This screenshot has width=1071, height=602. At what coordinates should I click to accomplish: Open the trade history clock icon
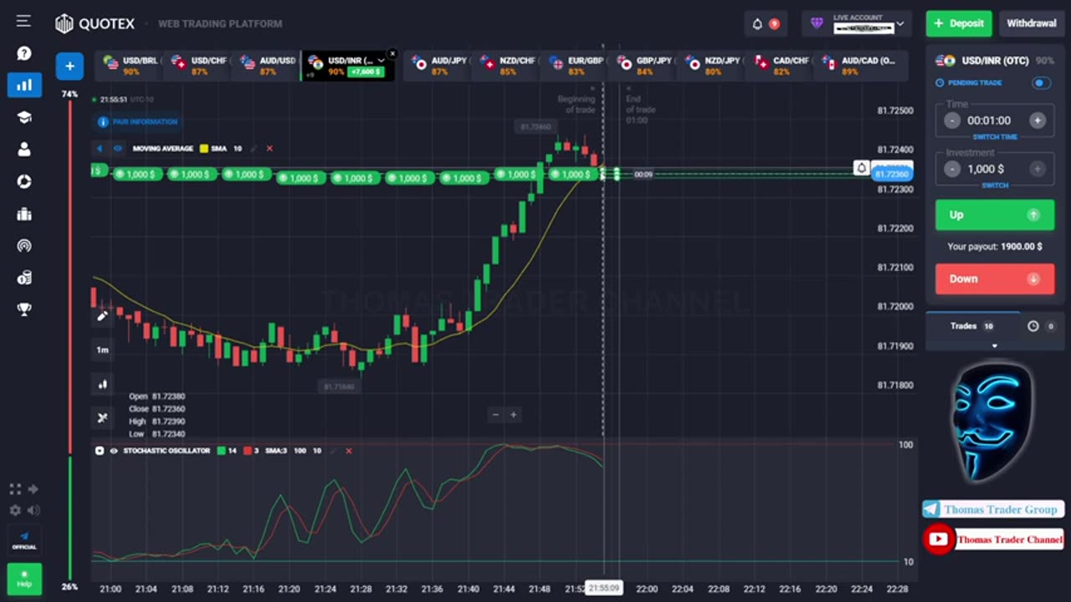pyautogui.click(x=1033, y=326)
